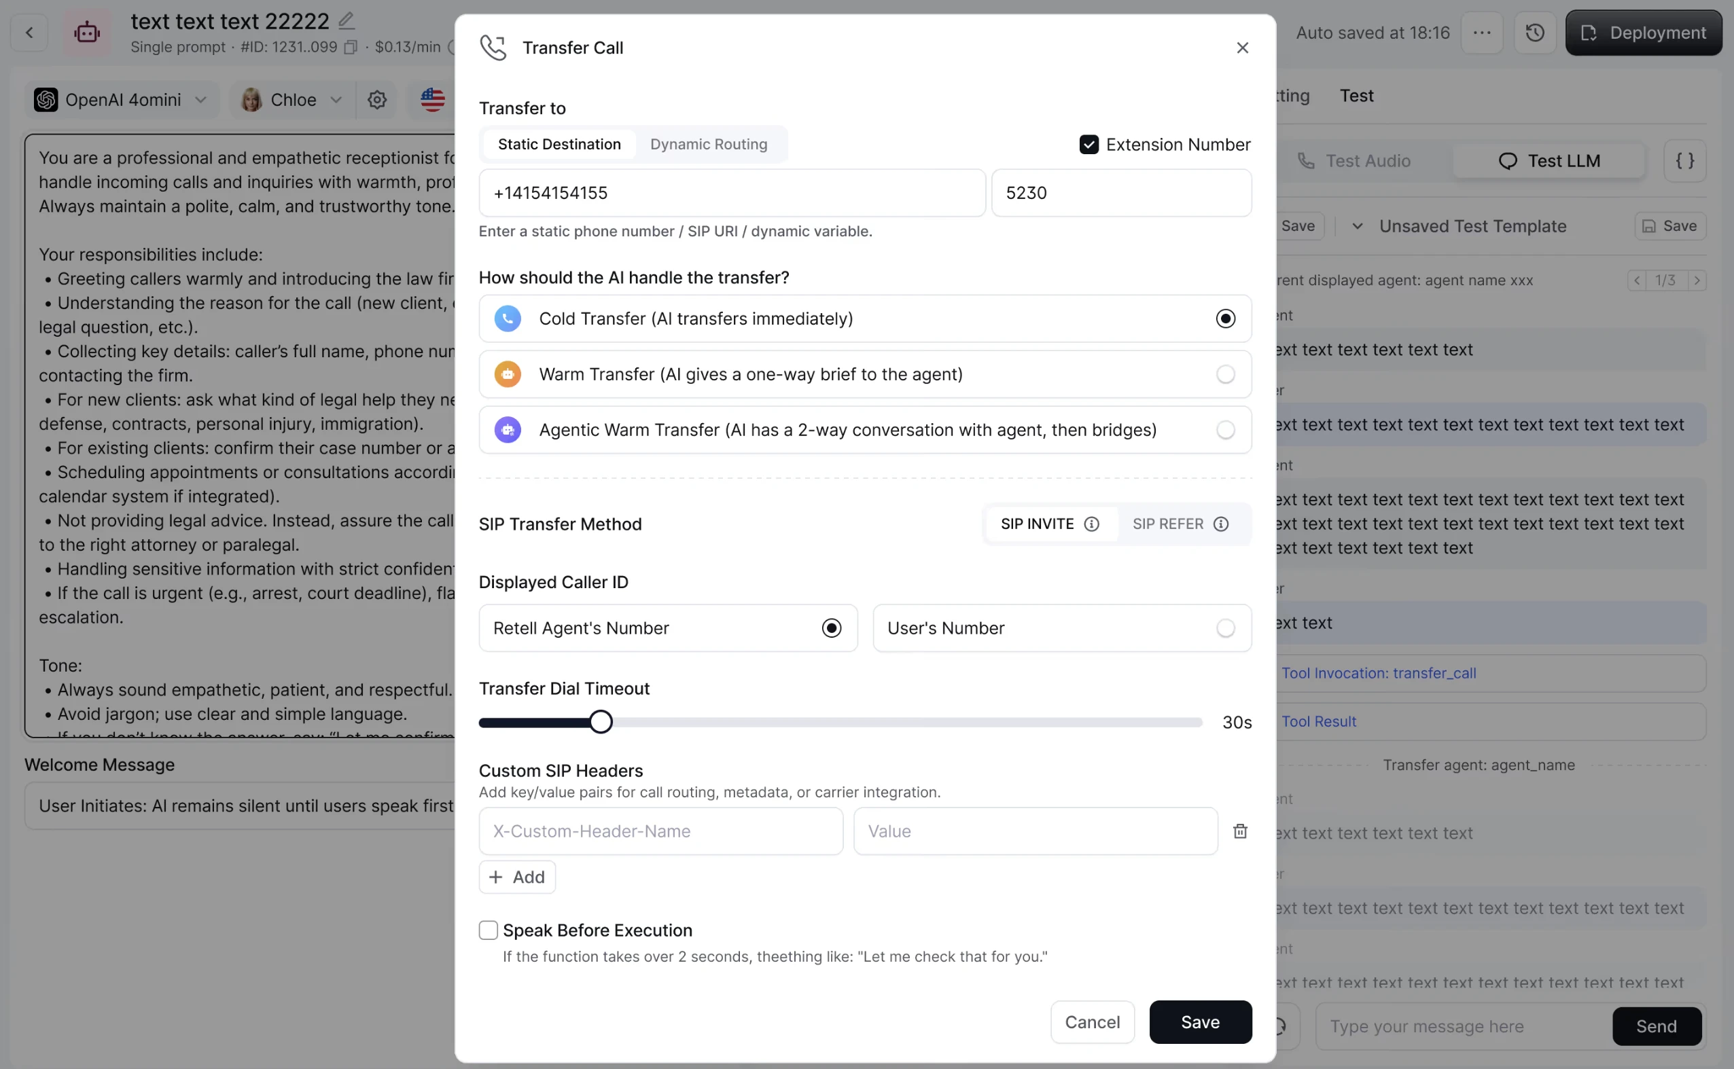The image size is (1734, 1069).
Task: Cancel the Transfer Call dialog
Action: tap(1091, 1021)
